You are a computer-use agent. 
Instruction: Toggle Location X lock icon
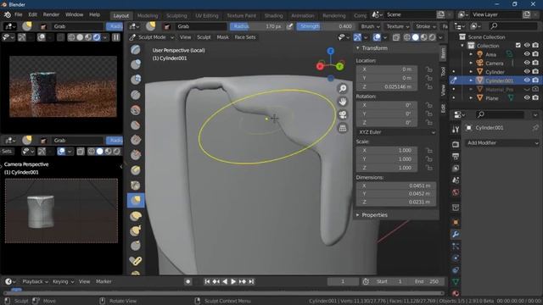(429, 69)
